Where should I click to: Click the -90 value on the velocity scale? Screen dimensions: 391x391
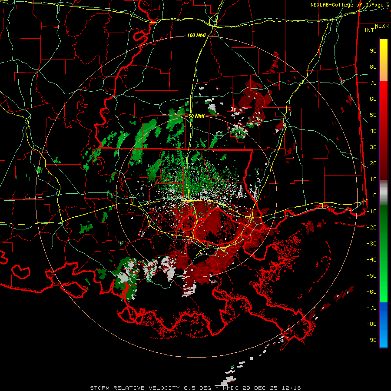371,340
